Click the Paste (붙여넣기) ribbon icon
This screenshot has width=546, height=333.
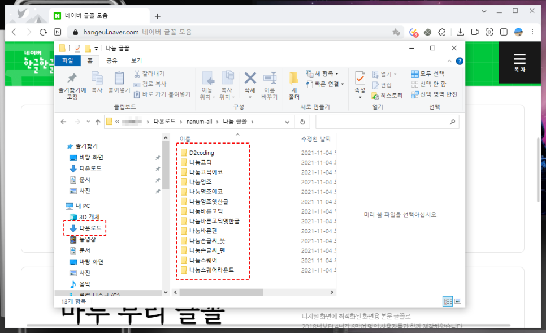[x=119, y=78]
